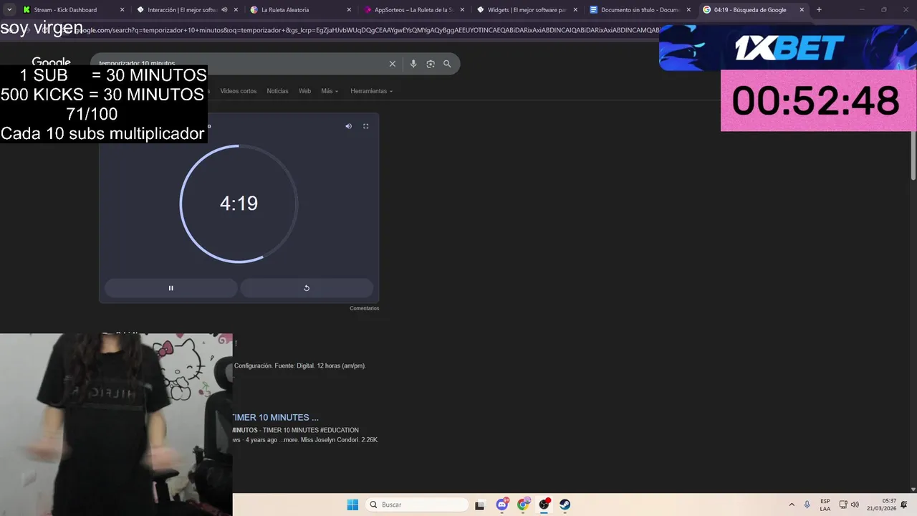This screenshot has width=917, height=516.
Task: Mute the audio icon on Interacción tab
Action: click(224, 10)
